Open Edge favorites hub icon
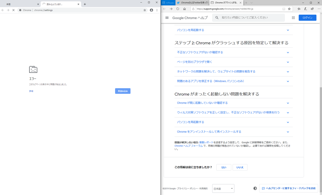Screen dimensions: 322x195 click(x=299, y=9)
